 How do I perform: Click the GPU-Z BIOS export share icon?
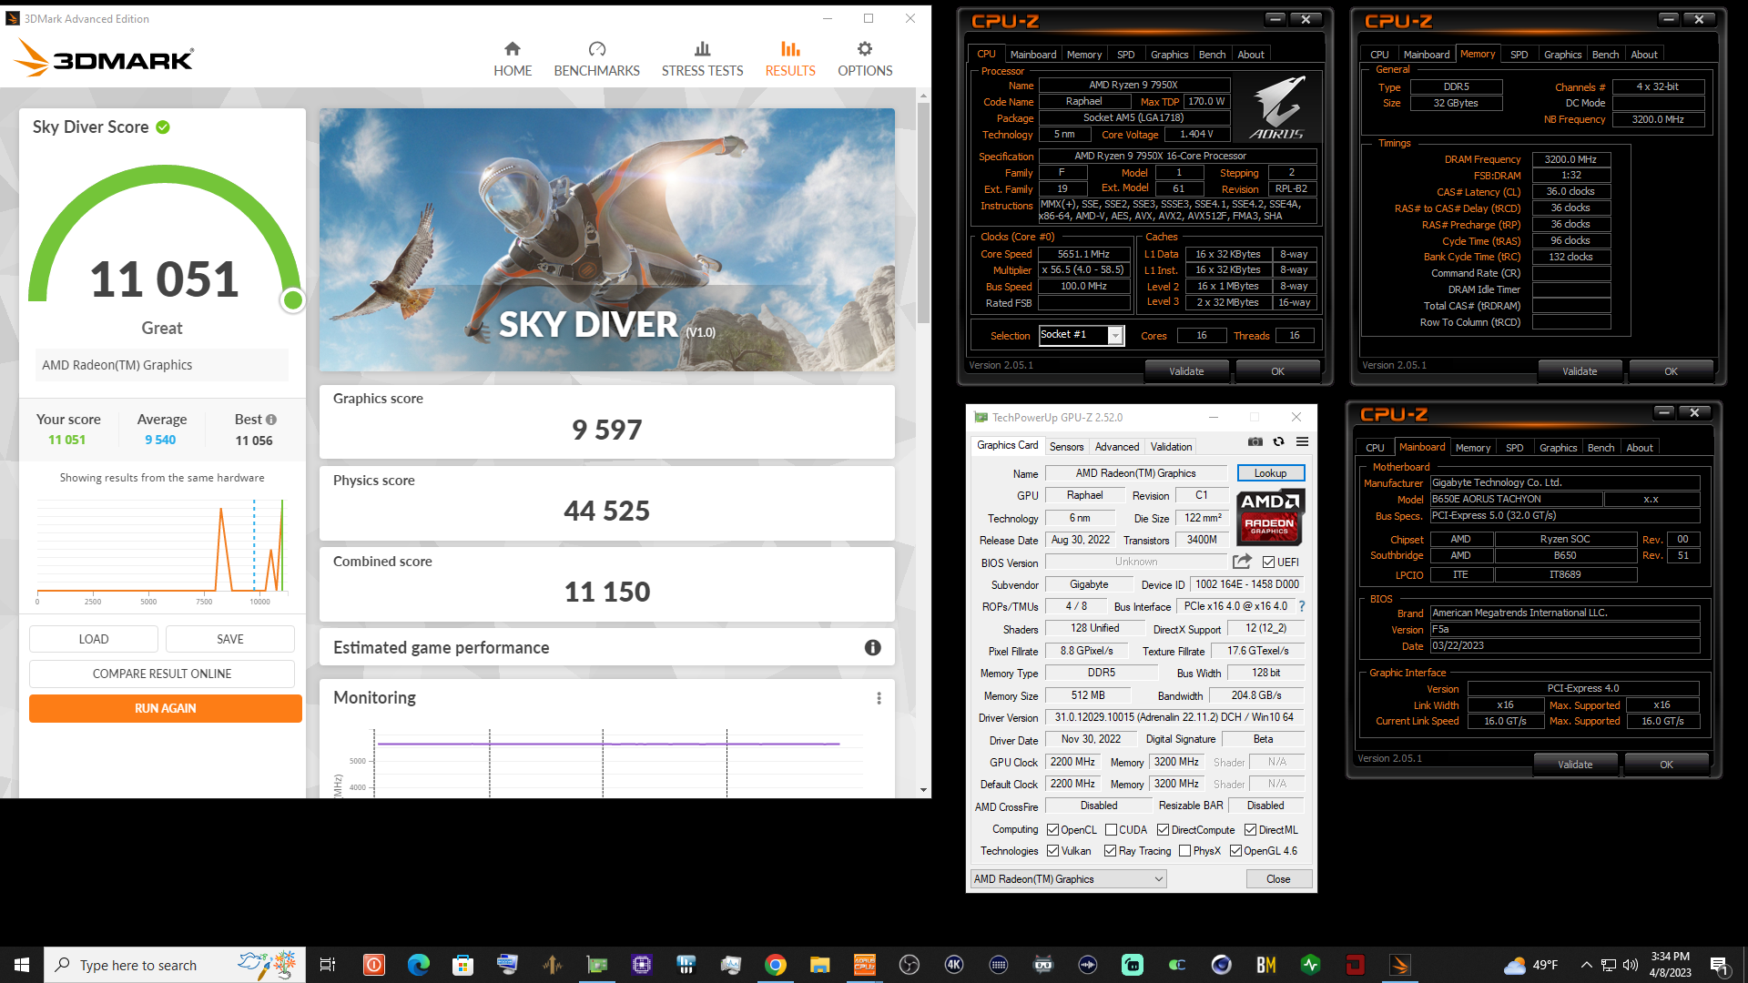(x=1242, y=562)
